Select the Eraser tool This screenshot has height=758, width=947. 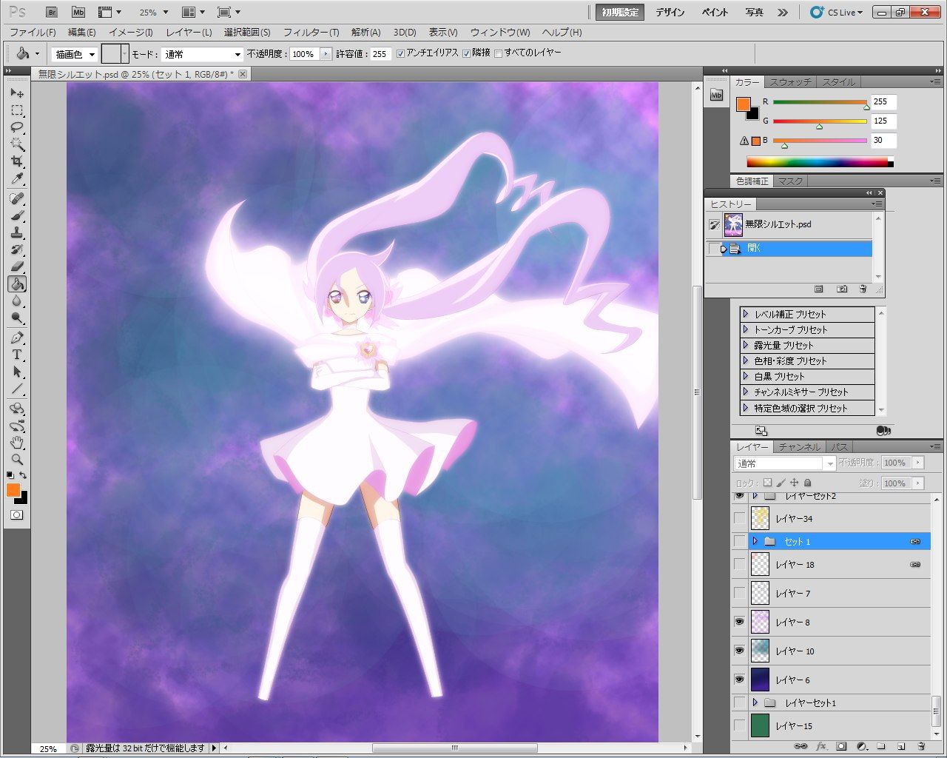pos(17,267)
